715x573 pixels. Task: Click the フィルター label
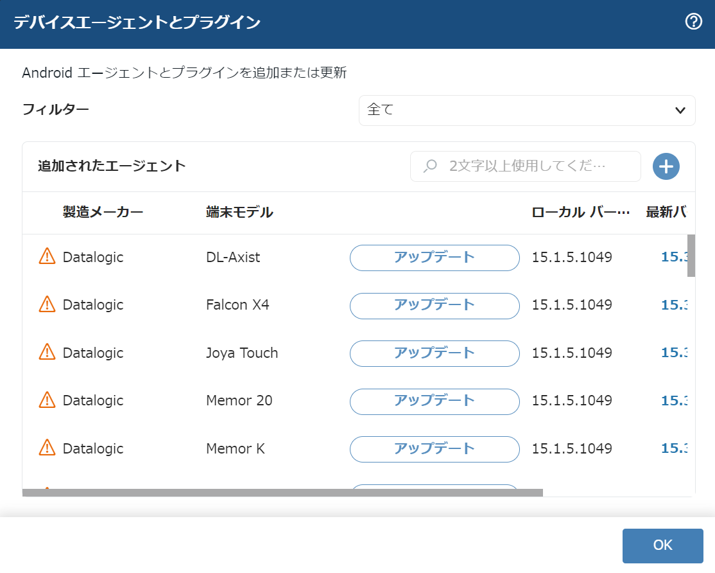(56, 109)
